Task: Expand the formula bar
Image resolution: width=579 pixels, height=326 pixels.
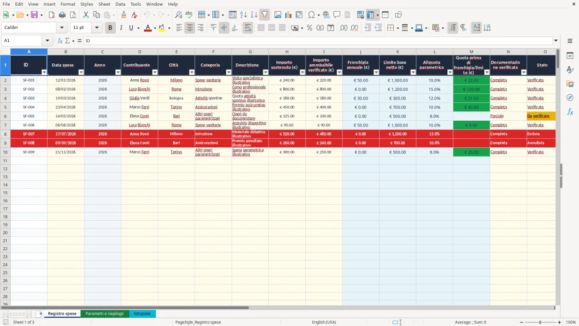Action: tap(556, 41)
